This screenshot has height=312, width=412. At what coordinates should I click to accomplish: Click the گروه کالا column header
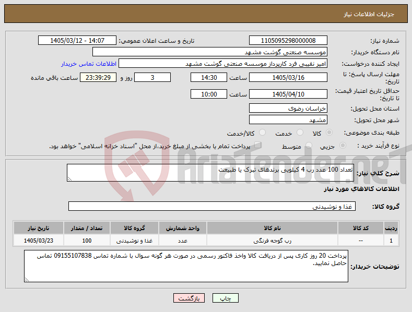(134, 228)
